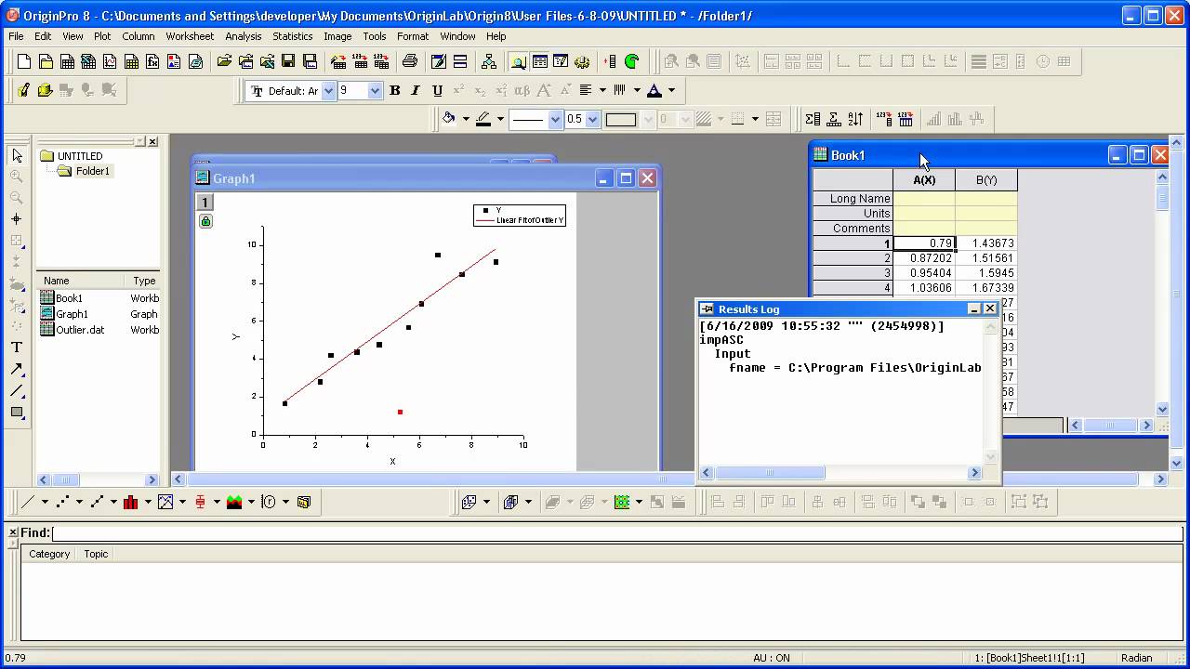Select the Rectangle drawing tool
The image size is (1190, 669).
pos(17,413)
